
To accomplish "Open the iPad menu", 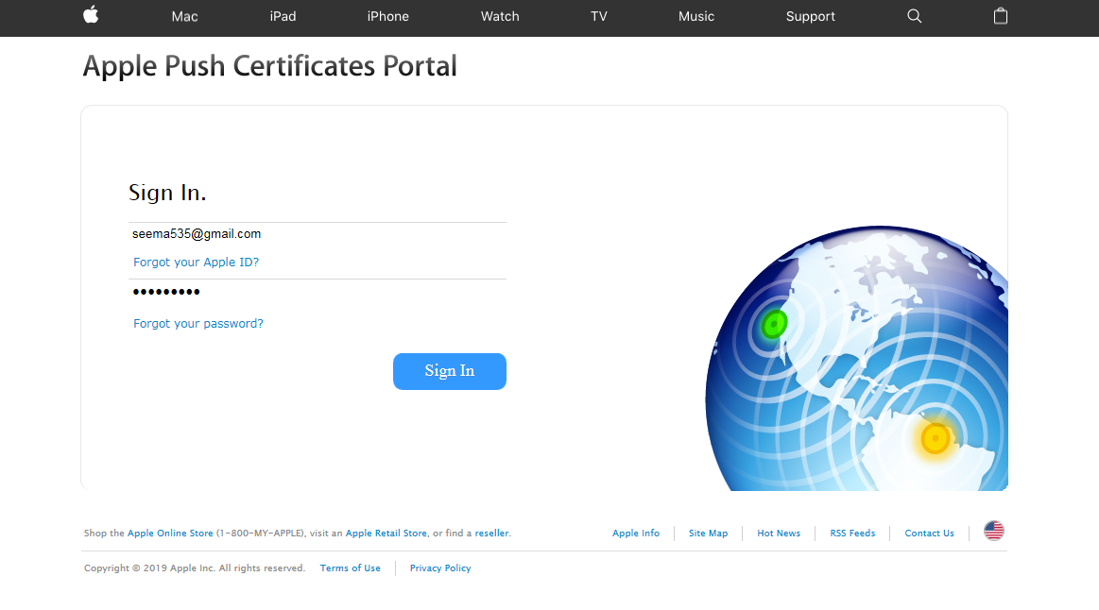I will pos(283,16).
